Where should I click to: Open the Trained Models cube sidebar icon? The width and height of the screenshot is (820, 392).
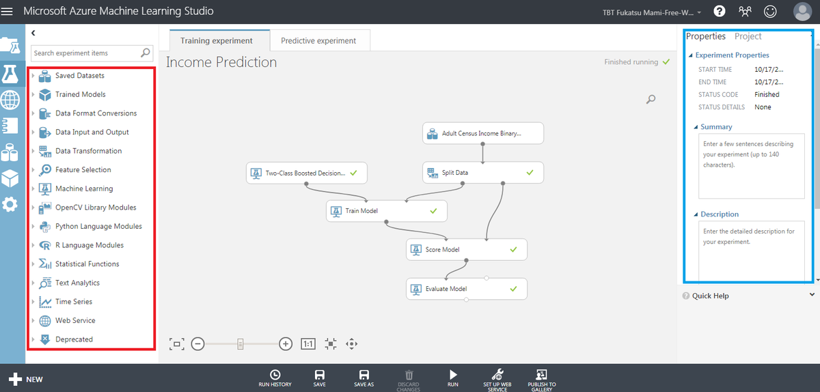tap(10, 178)
